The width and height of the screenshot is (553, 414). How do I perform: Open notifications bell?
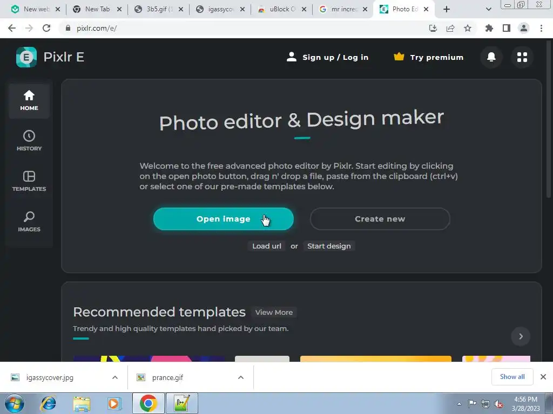[491, 57]
